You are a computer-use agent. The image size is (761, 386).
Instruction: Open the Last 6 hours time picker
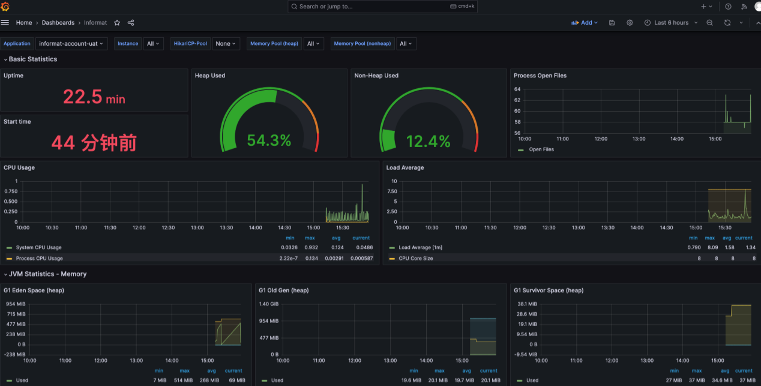pos(671,23)
